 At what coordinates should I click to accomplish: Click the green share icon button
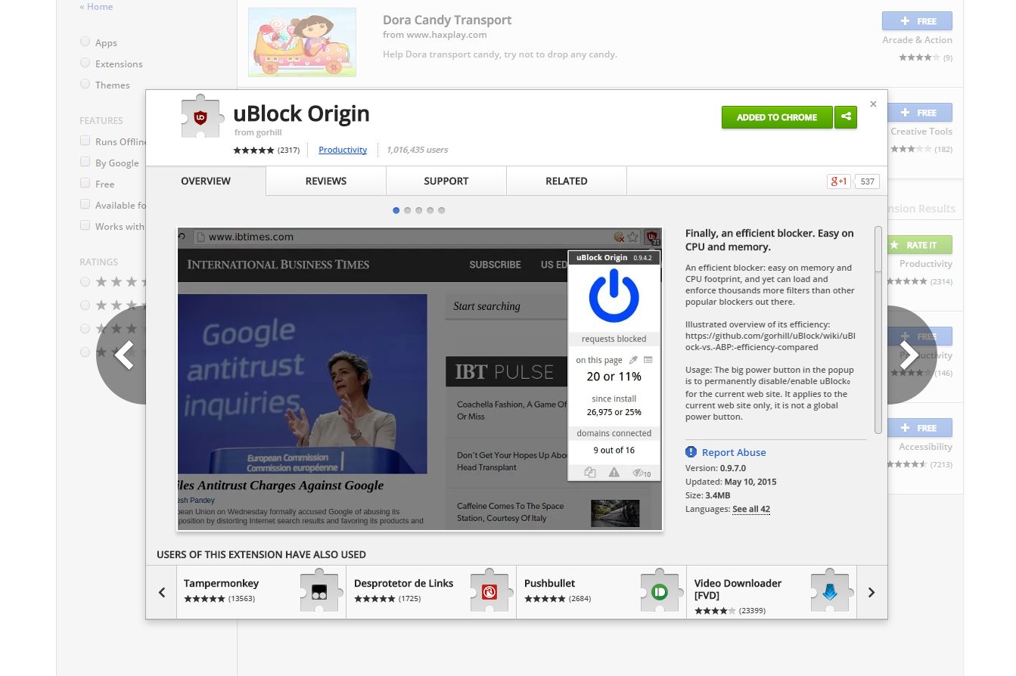pos(846,117)
